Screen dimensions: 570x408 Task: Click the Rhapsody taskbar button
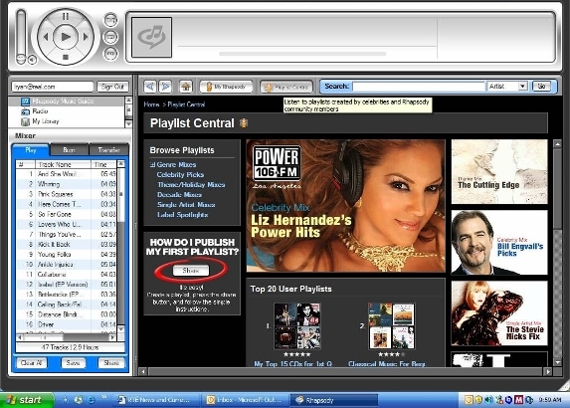tap(333, 400)
